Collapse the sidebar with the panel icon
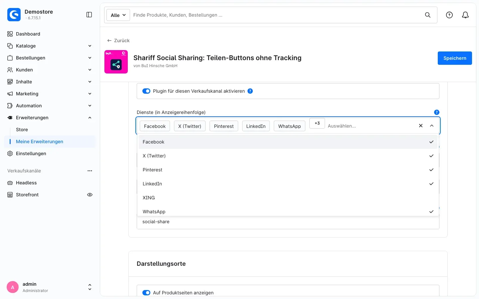 [x=89, y=15]
